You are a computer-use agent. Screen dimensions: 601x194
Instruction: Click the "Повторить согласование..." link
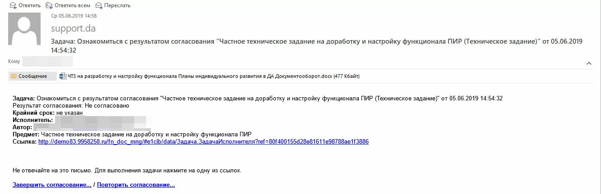136,185
